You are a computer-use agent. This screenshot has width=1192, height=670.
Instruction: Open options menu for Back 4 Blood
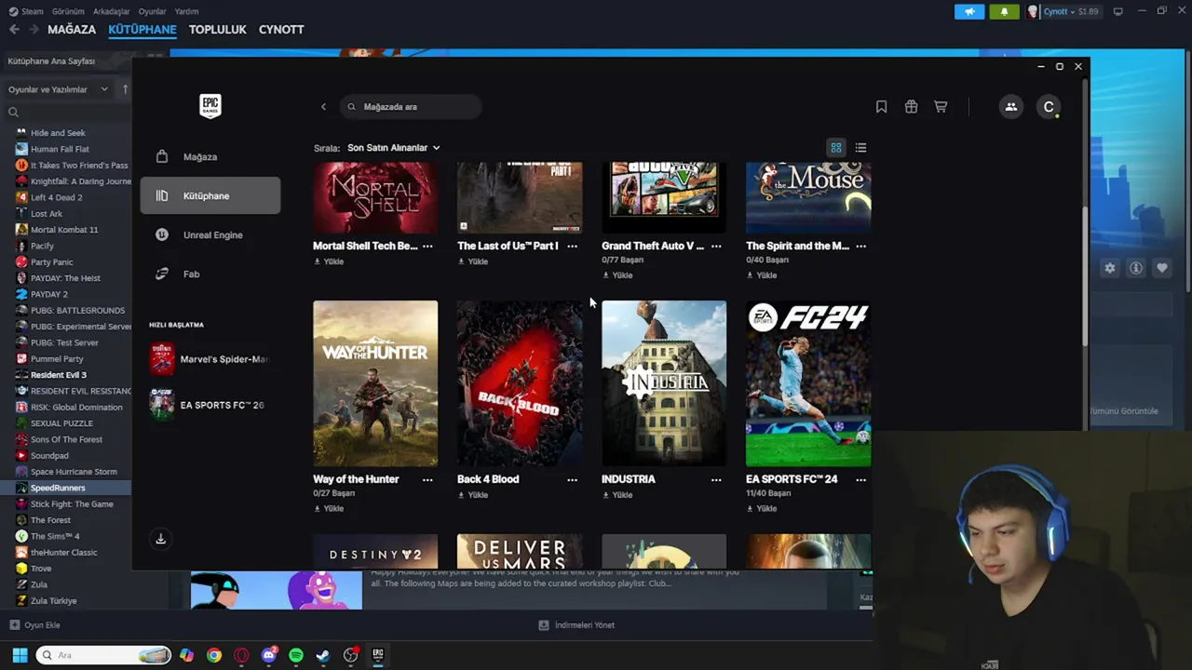572,479
